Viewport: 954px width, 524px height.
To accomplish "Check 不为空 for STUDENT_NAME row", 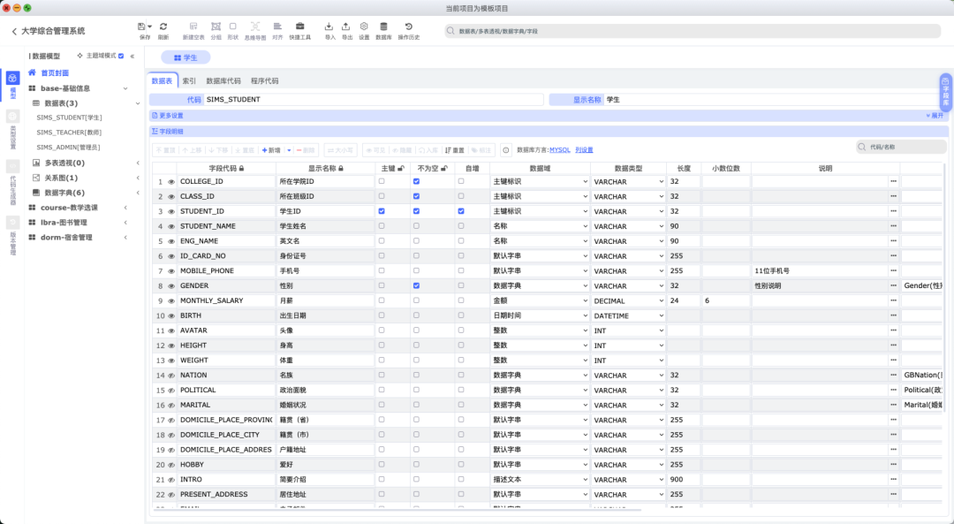I will click(x=416, y=226).
